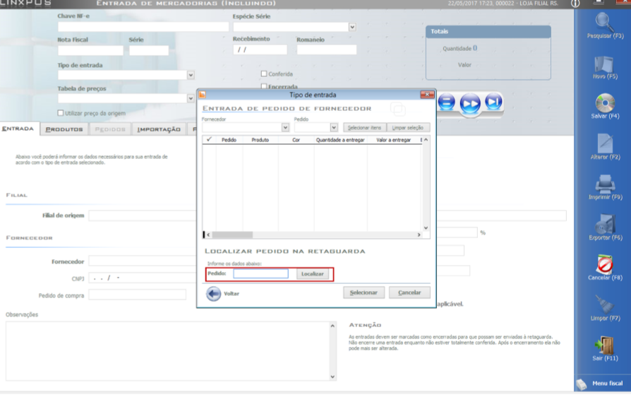
Task: Click the Observações text area
Action: tap(167, 350)
